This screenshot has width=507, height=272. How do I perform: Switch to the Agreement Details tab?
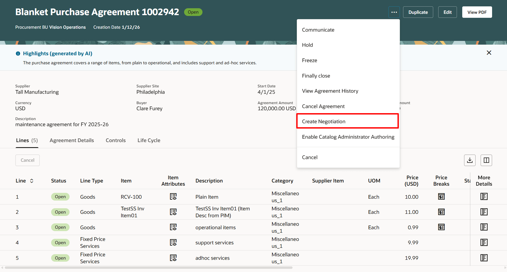[x=71, y=140]
